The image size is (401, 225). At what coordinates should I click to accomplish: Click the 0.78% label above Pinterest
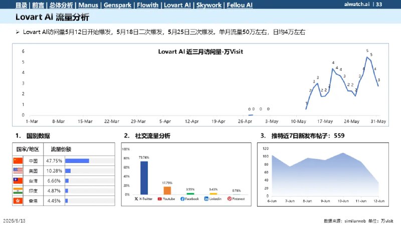(237, 190)
